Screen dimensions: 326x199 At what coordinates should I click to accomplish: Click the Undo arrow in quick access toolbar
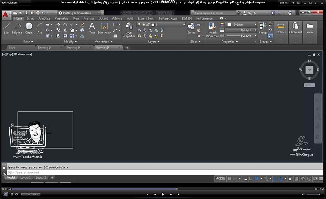(x=44, y=13)
